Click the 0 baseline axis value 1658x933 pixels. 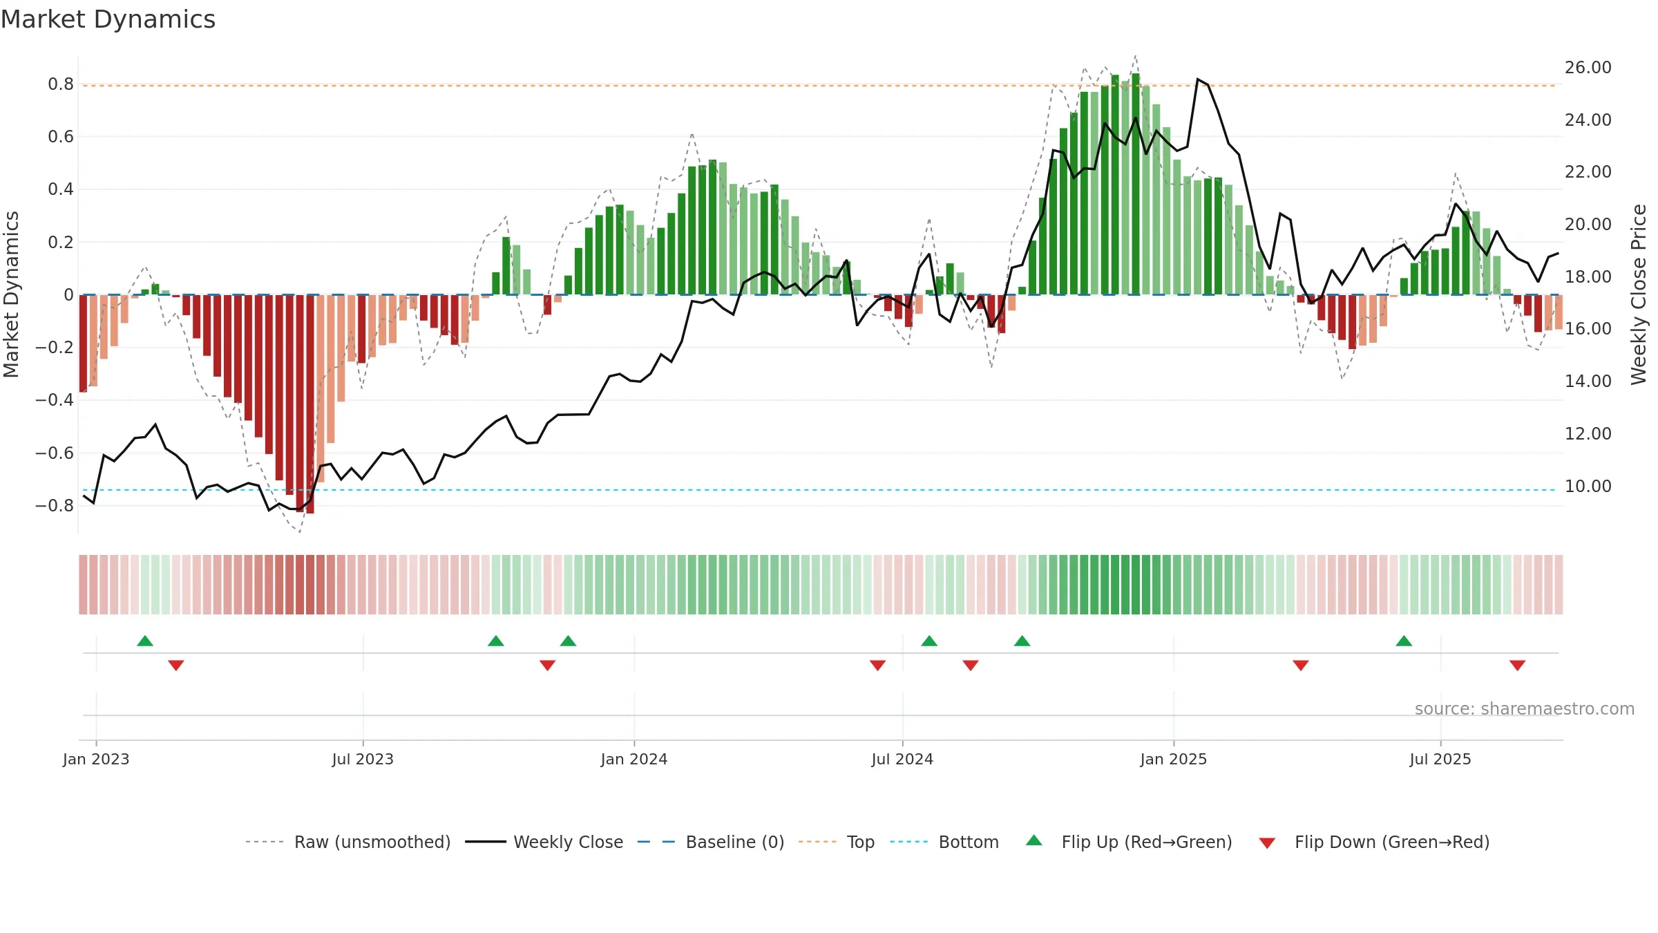click(x=68, y=295)
